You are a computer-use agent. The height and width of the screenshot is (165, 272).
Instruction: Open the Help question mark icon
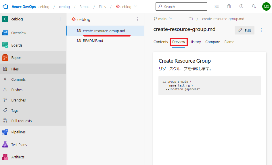point(241,6)
